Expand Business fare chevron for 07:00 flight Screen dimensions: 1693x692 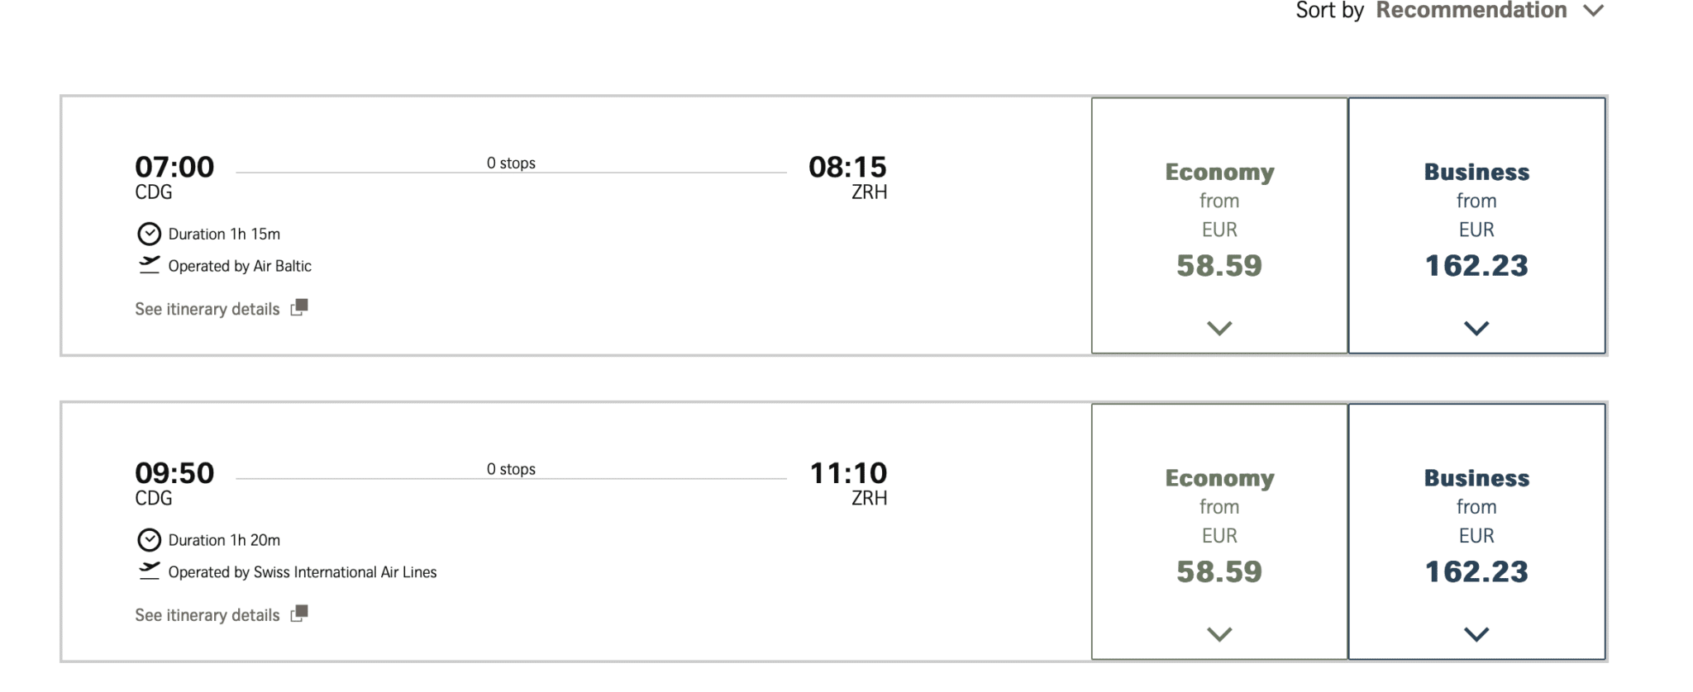[1476, 328]
